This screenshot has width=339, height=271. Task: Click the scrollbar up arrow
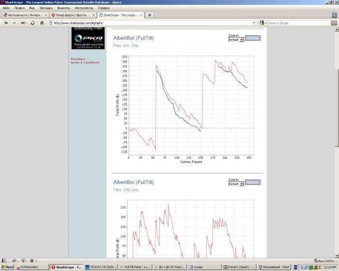pyautogui.click(x=337, y=30)
